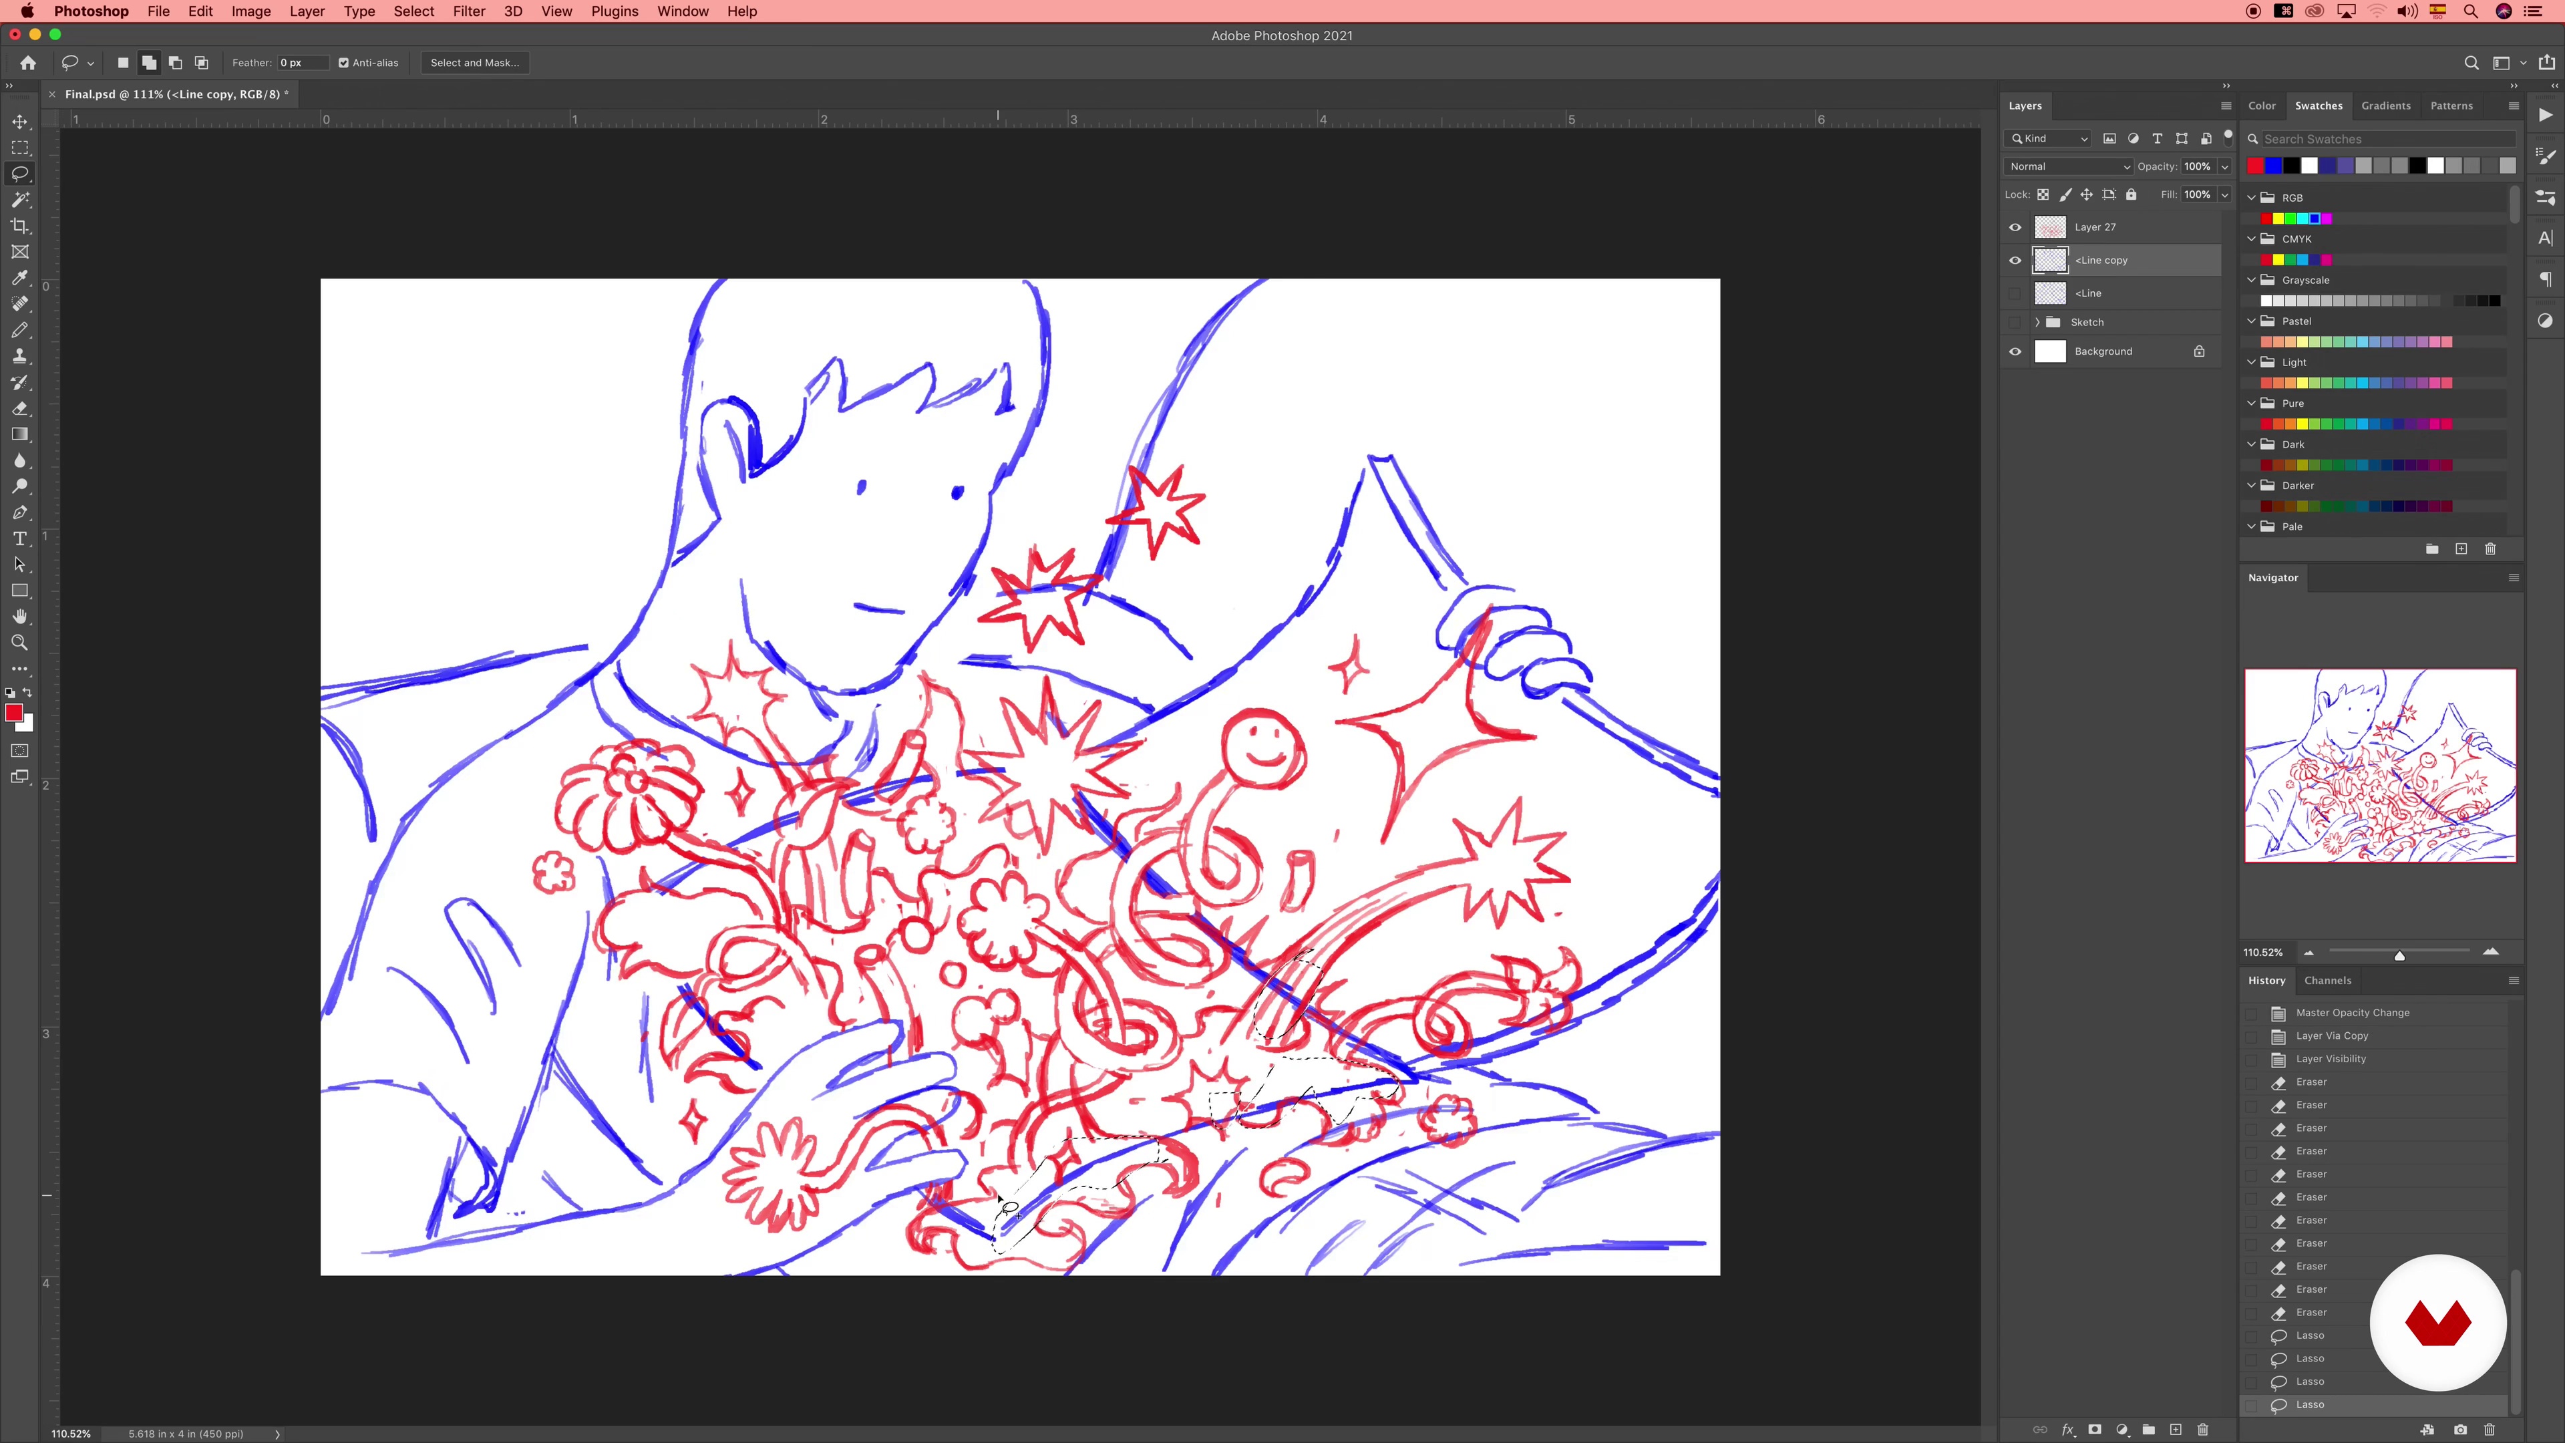The image size is (2565, 1443).
Task: Open the layer filter Kind dropdown
Action: click(2048, 138)
